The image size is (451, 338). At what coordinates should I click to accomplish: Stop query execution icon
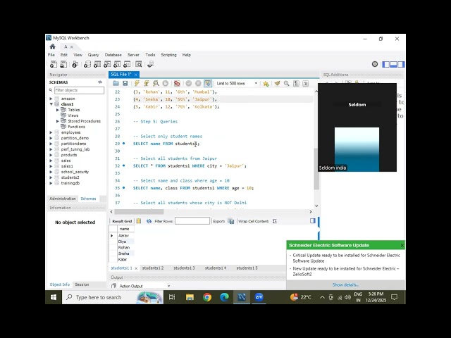tap(166, 83)
